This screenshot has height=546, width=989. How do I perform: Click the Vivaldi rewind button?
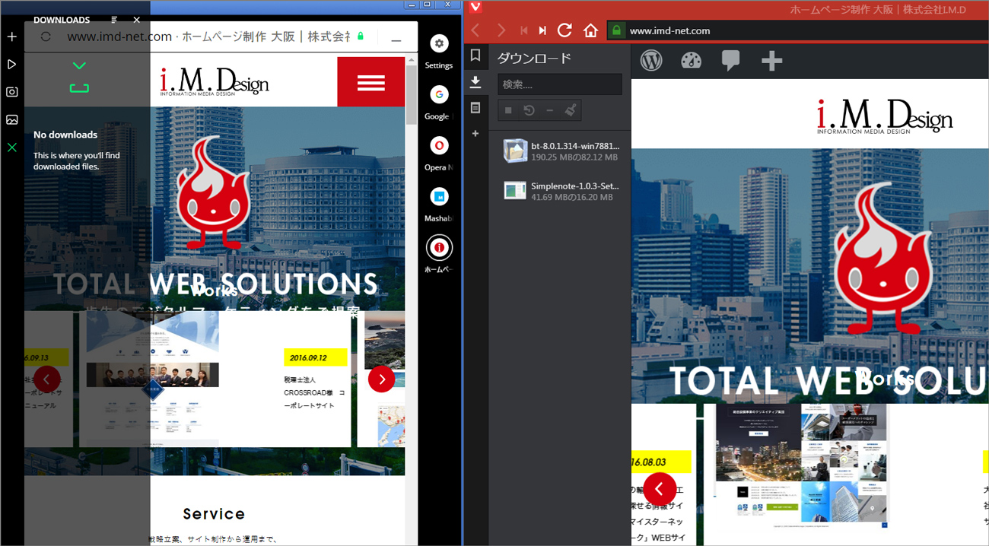[523, 30]
